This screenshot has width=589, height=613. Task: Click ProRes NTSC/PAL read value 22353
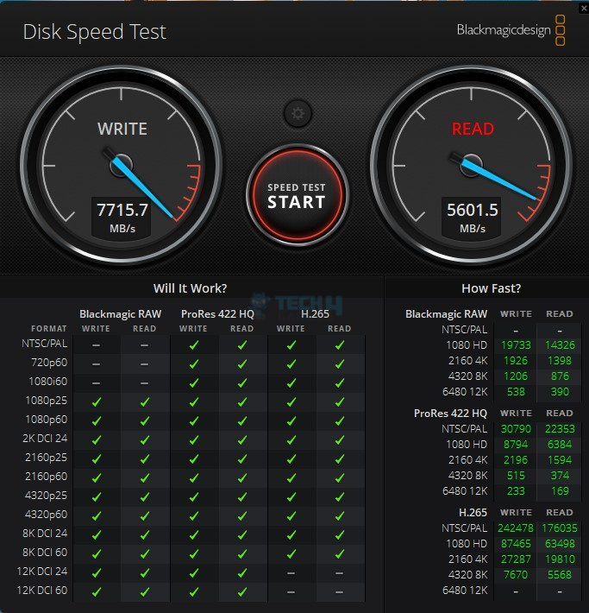click(560, 429)
